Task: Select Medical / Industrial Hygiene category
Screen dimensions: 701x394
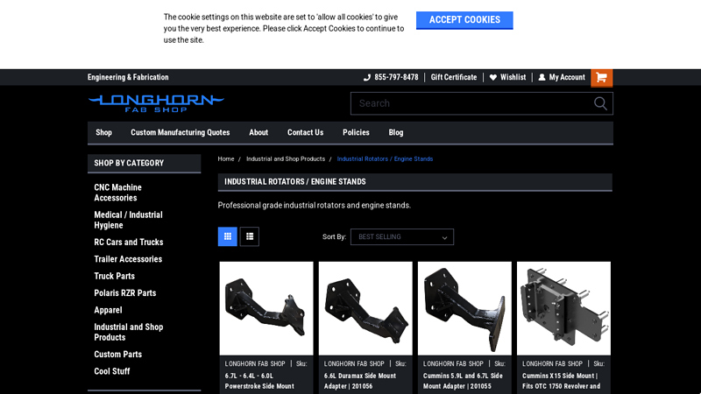Action: (x=128, y=220)
